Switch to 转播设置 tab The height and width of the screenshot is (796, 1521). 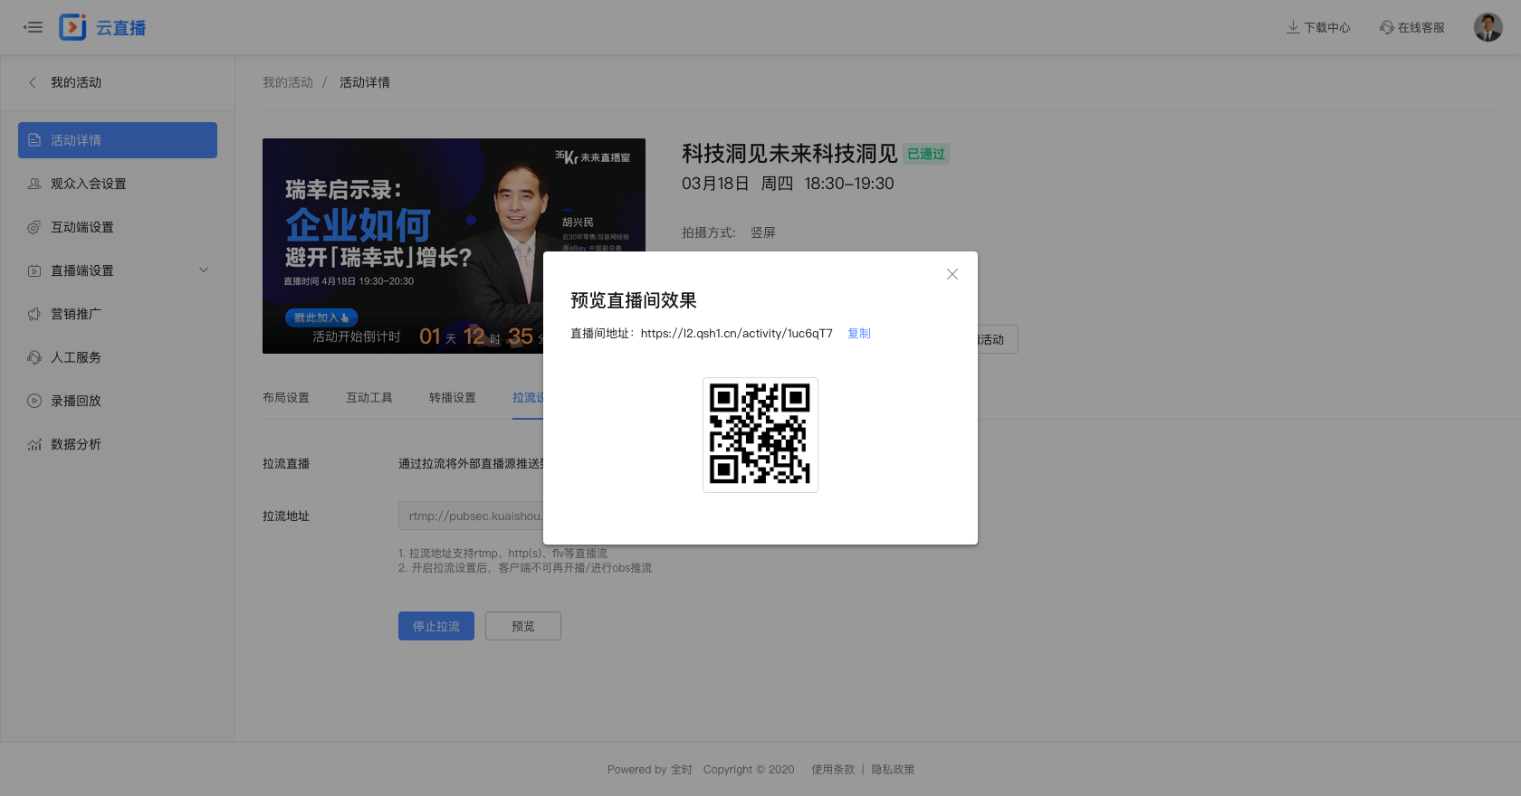(x=453, y=398)
